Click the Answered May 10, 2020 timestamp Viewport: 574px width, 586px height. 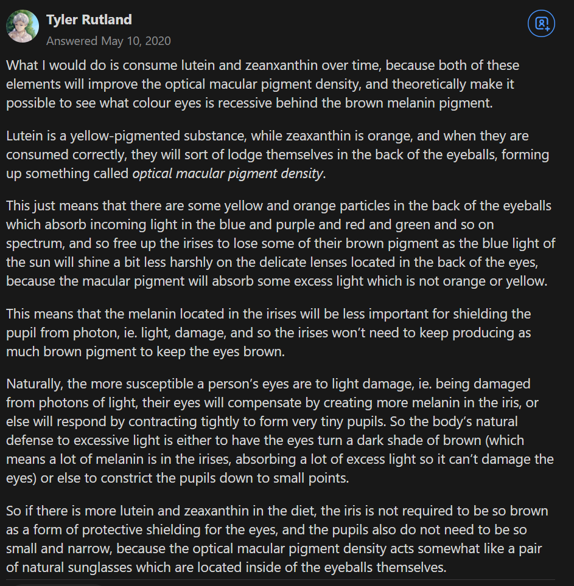click(x=108, y=41)
